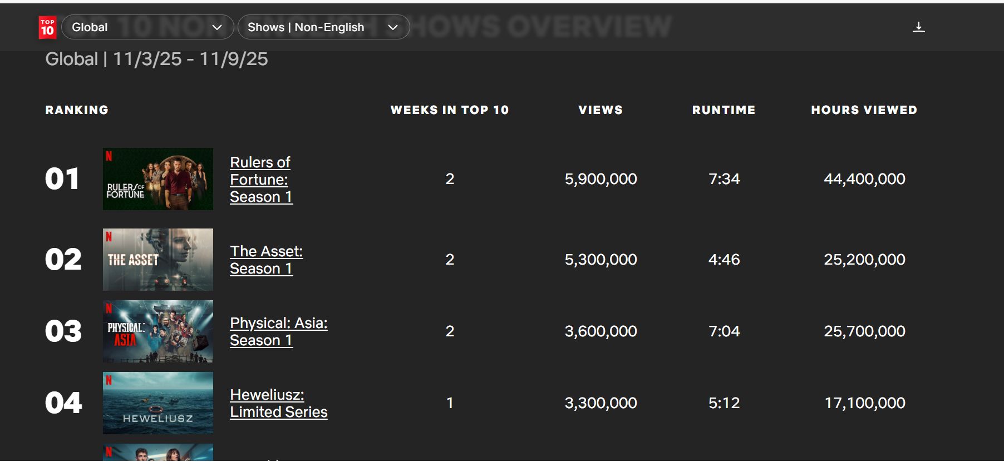The image size is (1004, 462).
Task: Open the Global region dropdown
Action: pyautogui.click(x=147, y=27)
